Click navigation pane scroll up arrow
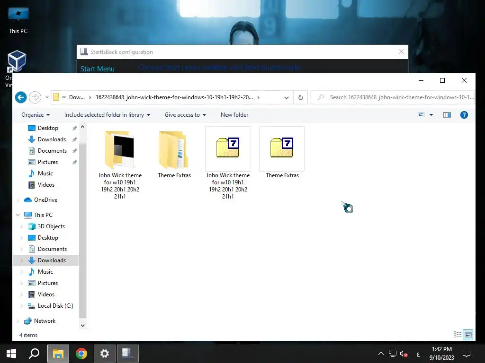This screenshot has height=363, width=485. click(82, 127)
